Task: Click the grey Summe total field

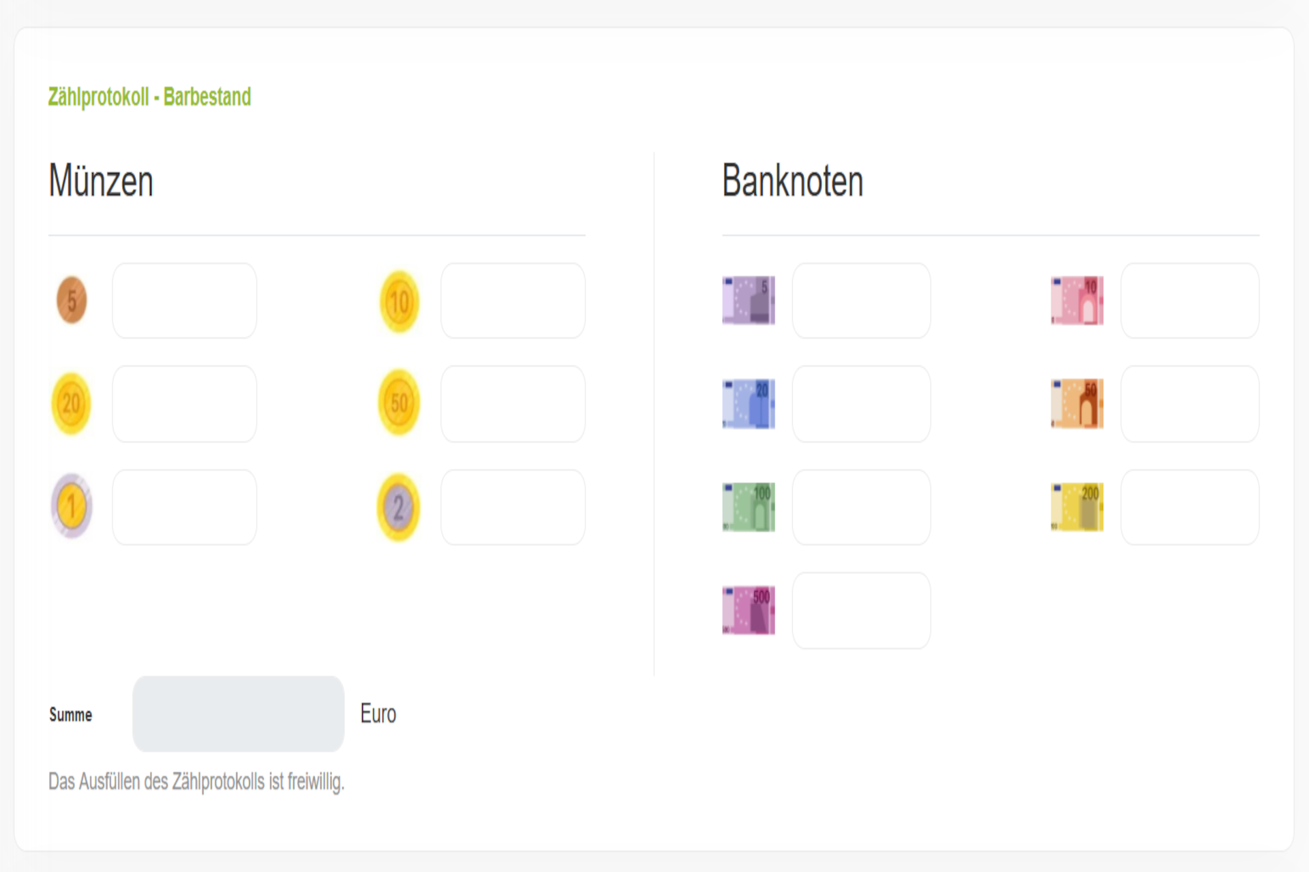Action: pyautogui.click(x=239, y=714)
